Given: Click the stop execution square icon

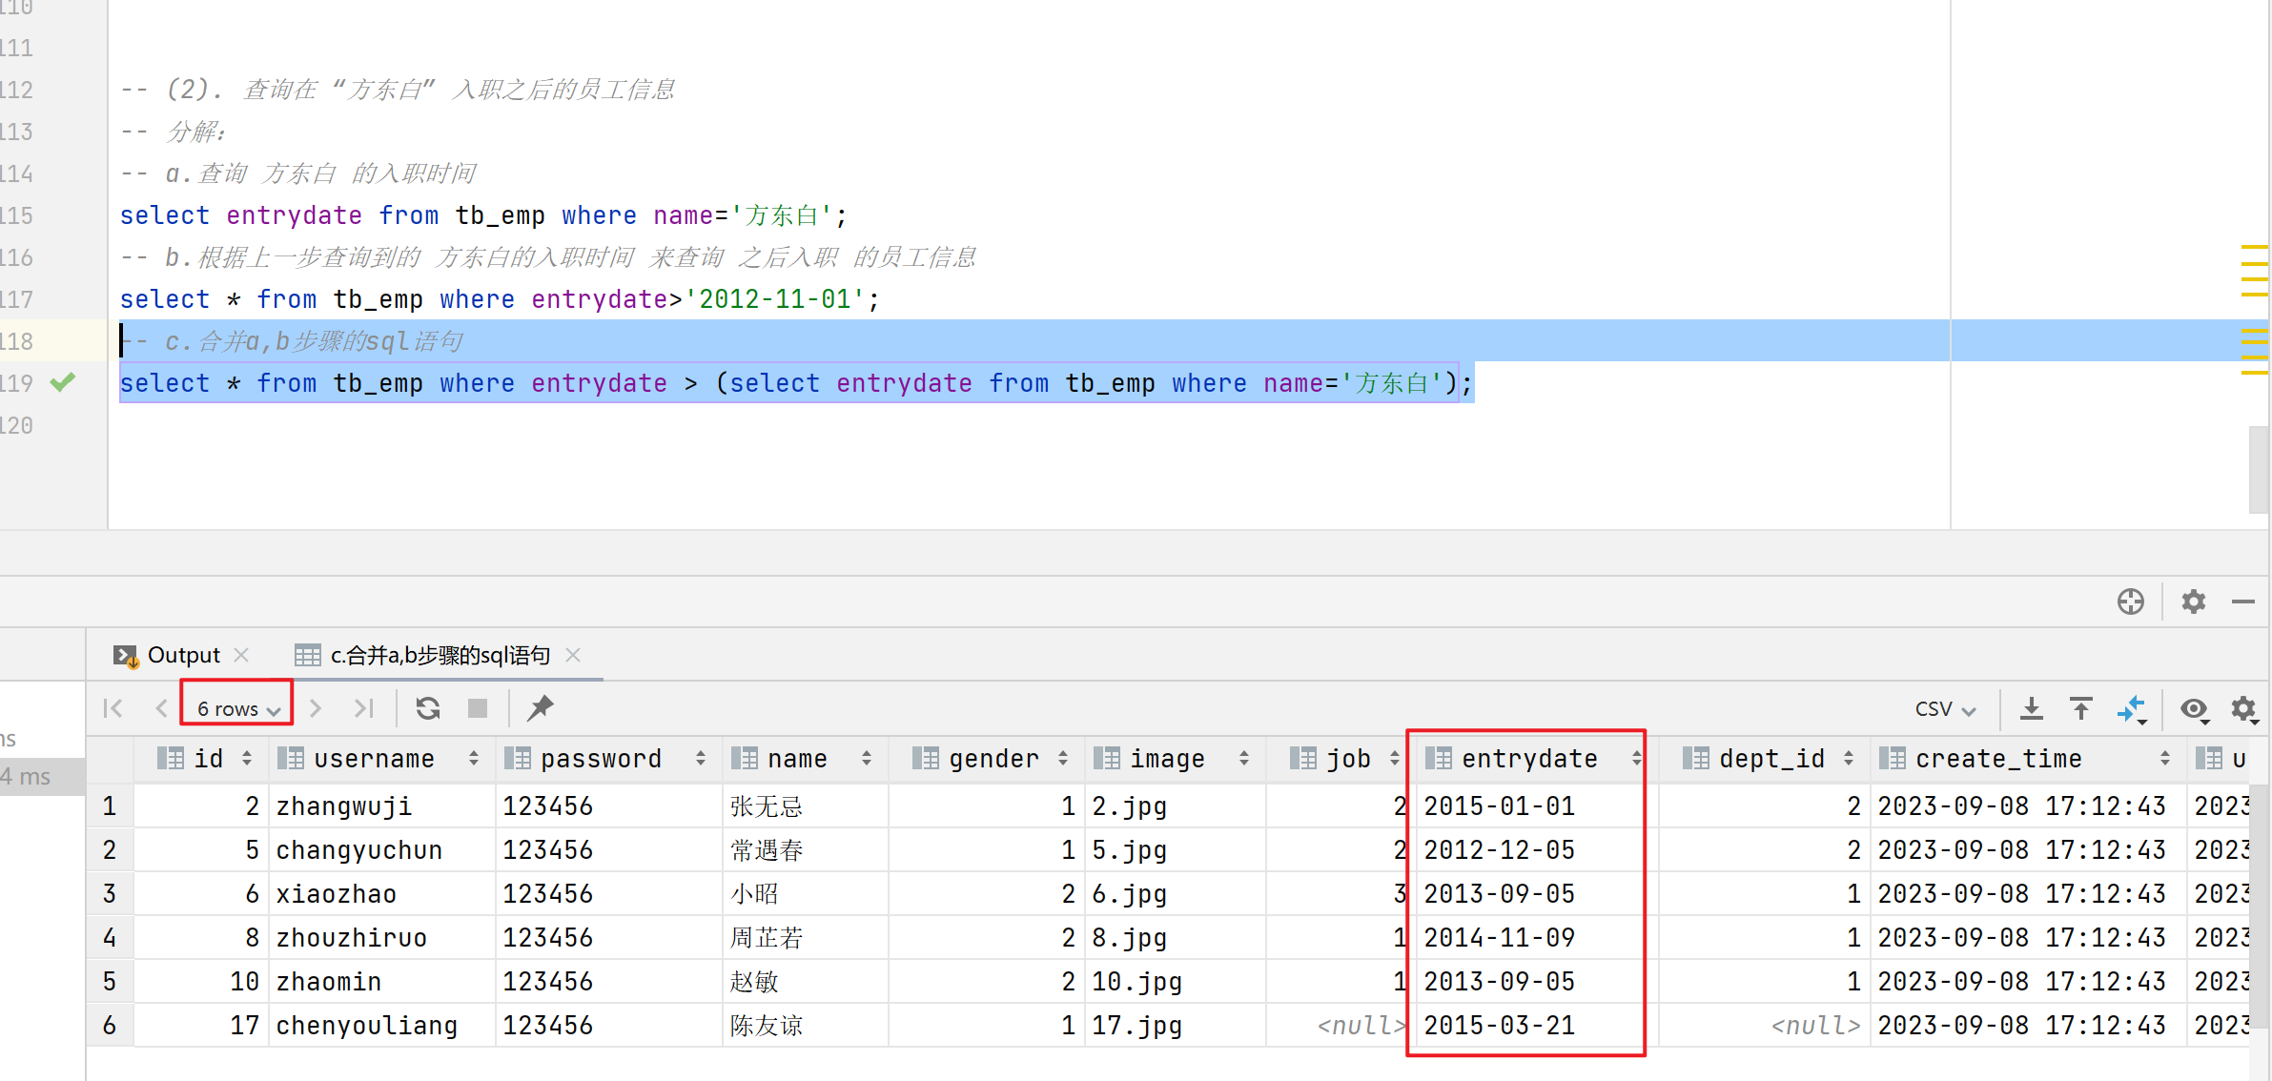Looking at the screenshot, I should pos(478,708).
